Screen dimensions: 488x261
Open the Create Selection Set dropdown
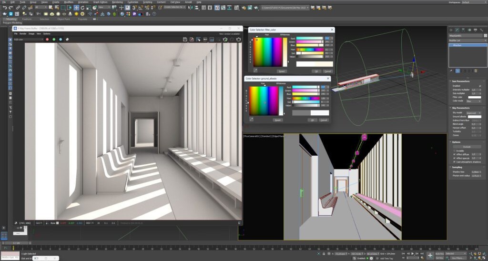coord(174,7)
